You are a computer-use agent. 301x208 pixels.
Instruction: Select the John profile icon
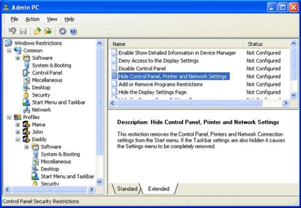pos(26,132)
